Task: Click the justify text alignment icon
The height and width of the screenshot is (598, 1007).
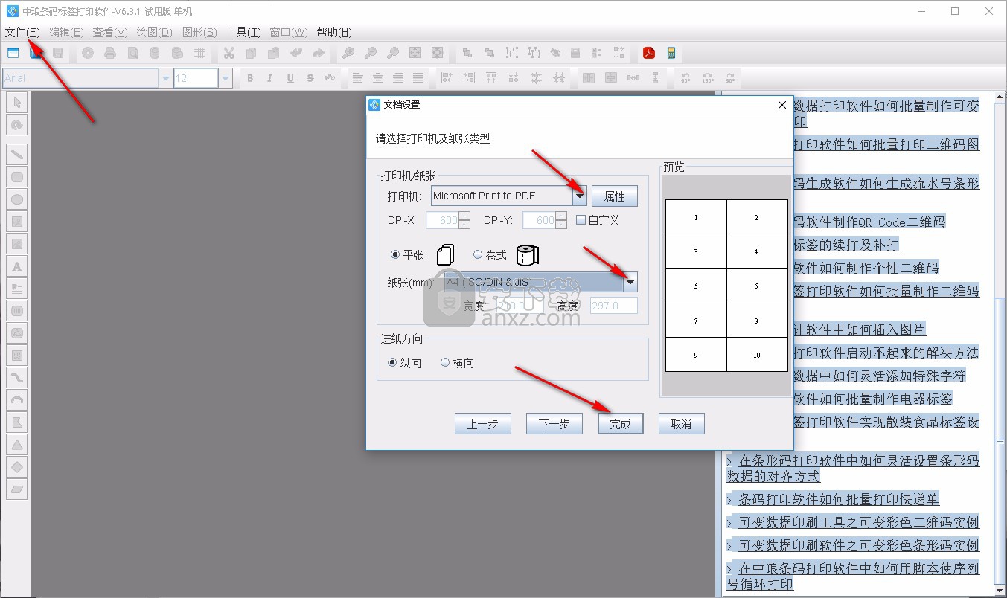Action: tap(418, 78)
